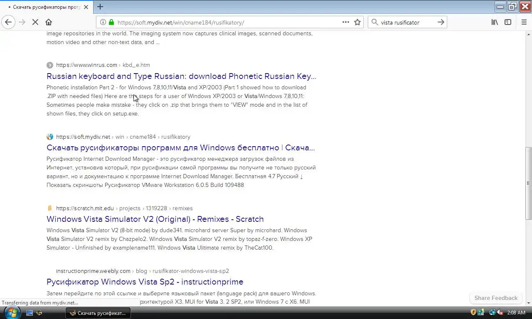
Task: Click the winrus.com result URL
Action: (103, 65)
